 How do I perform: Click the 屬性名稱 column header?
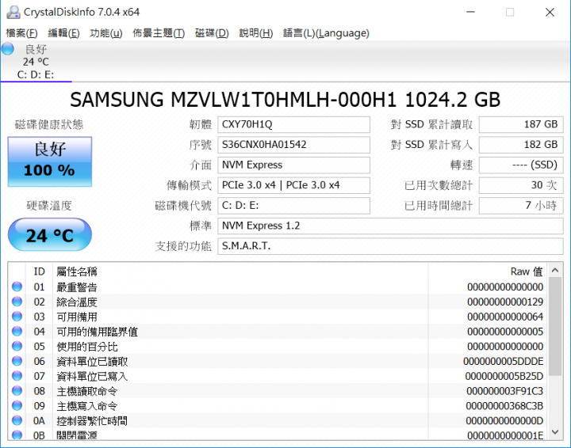(77, 271)
